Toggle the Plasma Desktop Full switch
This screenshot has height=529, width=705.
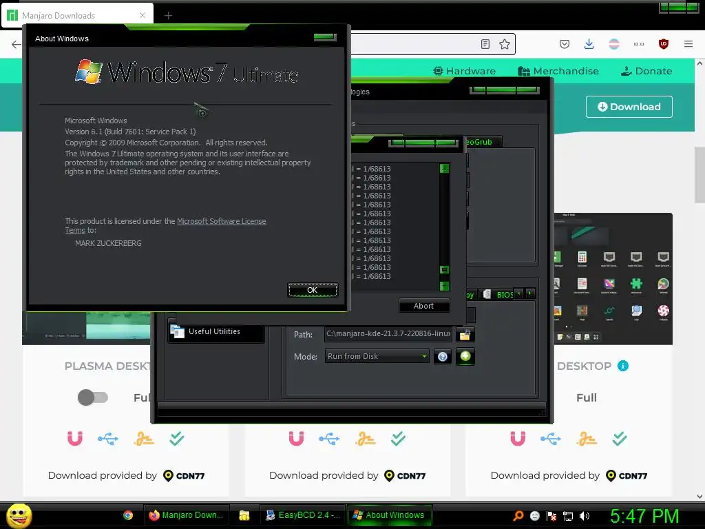point(93,397)
